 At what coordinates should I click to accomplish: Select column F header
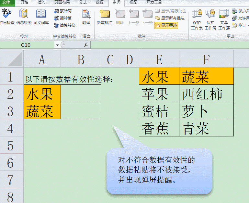coord(206,59)
